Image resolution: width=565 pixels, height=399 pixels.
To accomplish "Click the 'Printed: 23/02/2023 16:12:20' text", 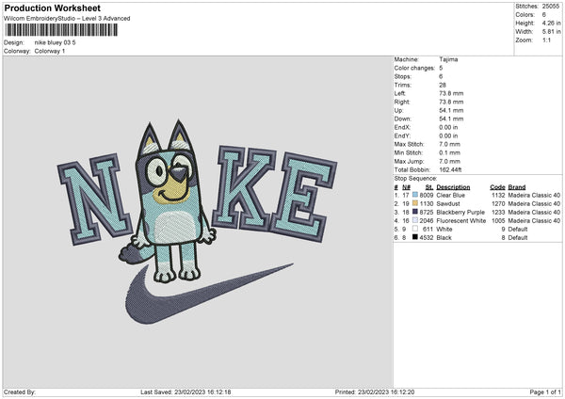I will click(375, 391).
